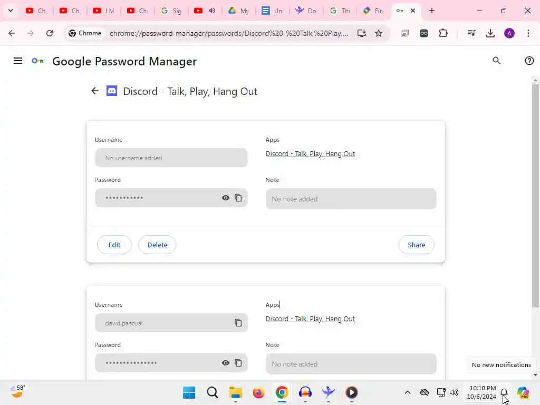
Task: Reload the current Chrome page
Action: 50,33
